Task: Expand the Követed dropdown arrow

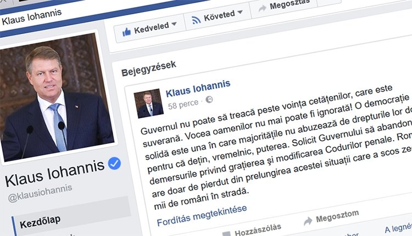Action: tap(240, 12)
